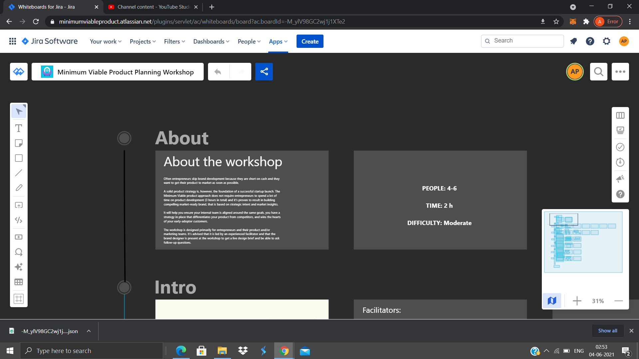Image resolution: width=639 pixels, height=359 pixels.
Task: Open the timer icon in right panel
Action: coord(620,162)
